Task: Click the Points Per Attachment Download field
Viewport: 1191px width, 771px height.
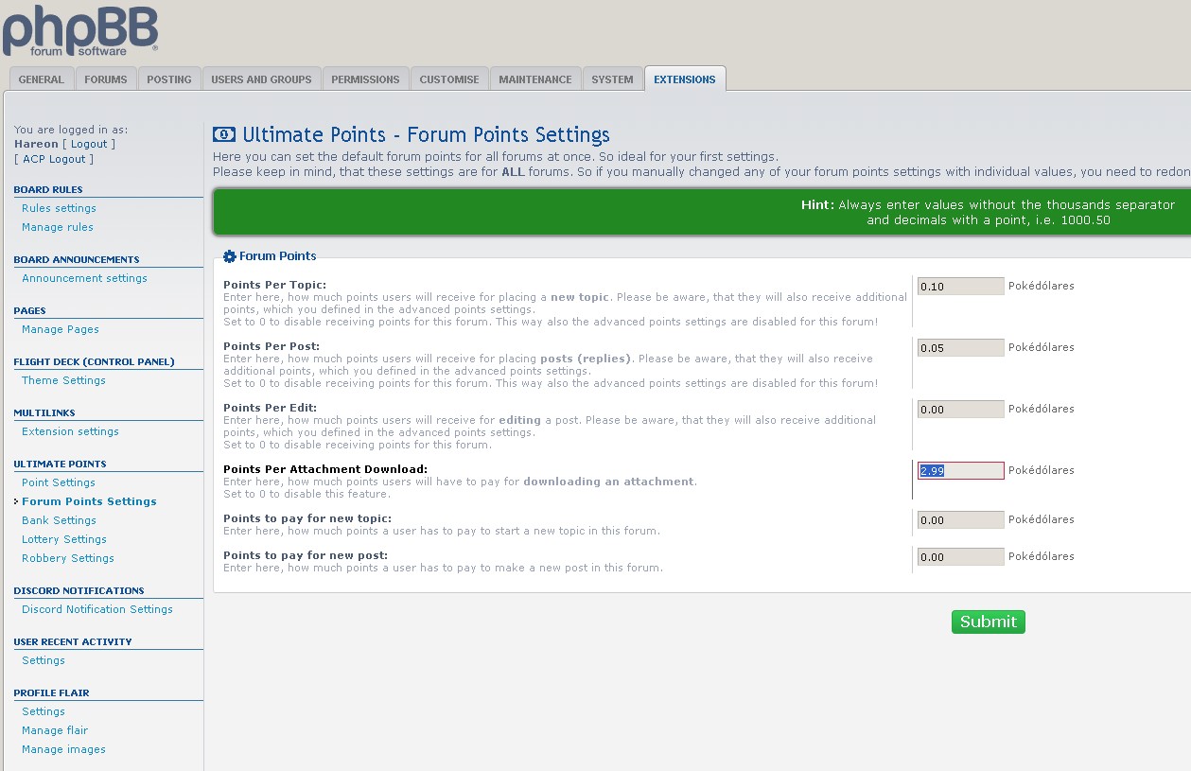Action: 960,470
